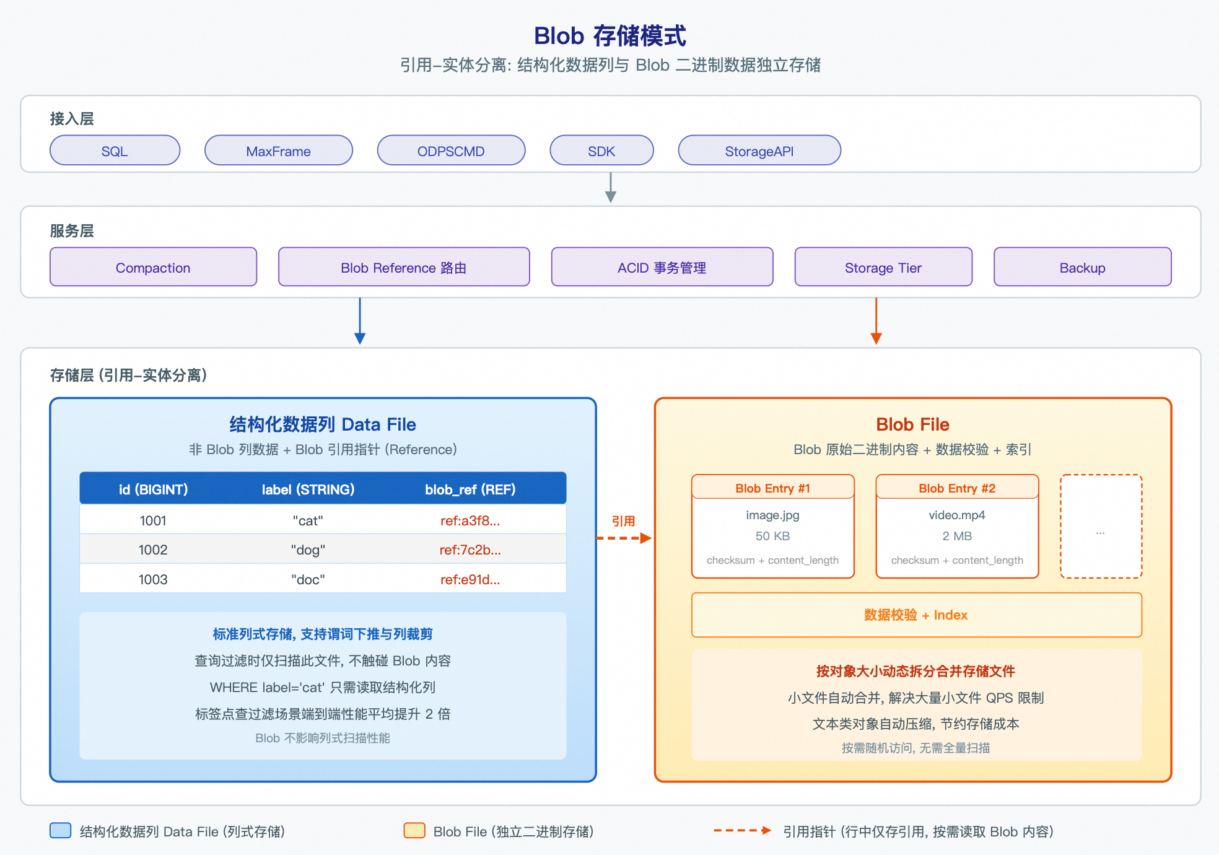1219x855 pixels.
Task: Click the 服务层 layer label
Action: (72, 230)
